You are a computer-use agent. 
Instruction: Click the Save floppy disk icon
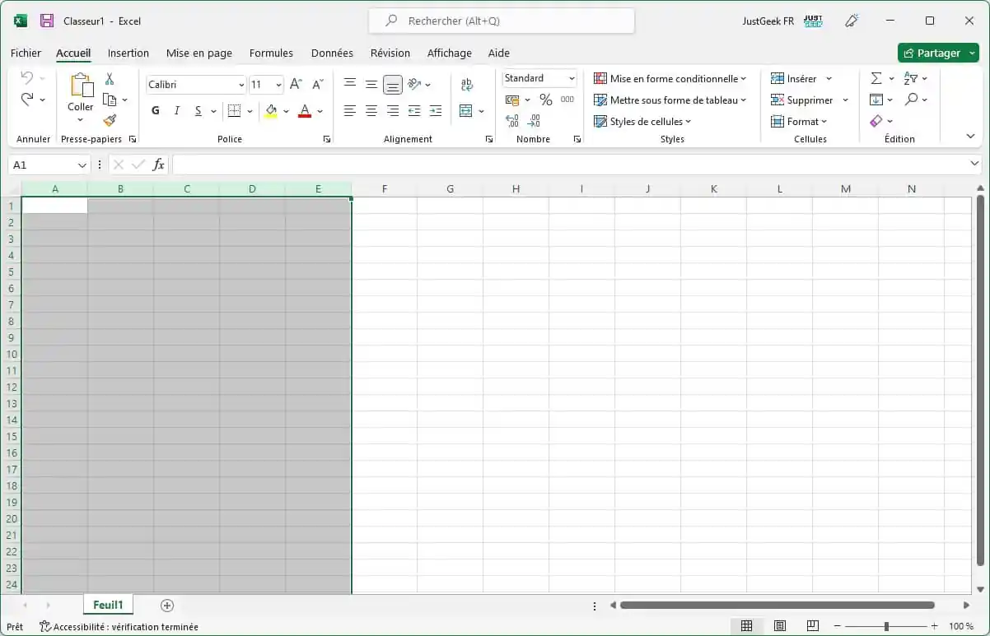coord(47,21)
